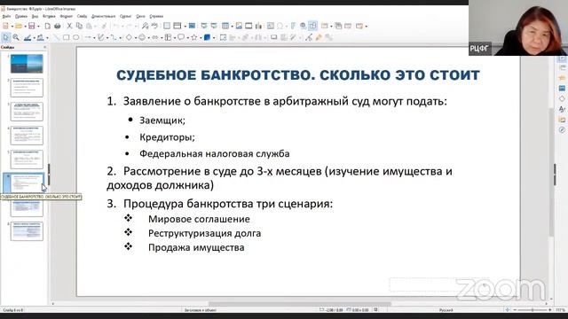
Task: Expand the 3D Objects dropdown arrow
Action: [214, 37]
